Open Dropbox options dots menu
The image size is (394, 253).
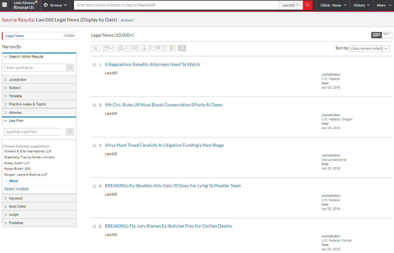(164, 48)
